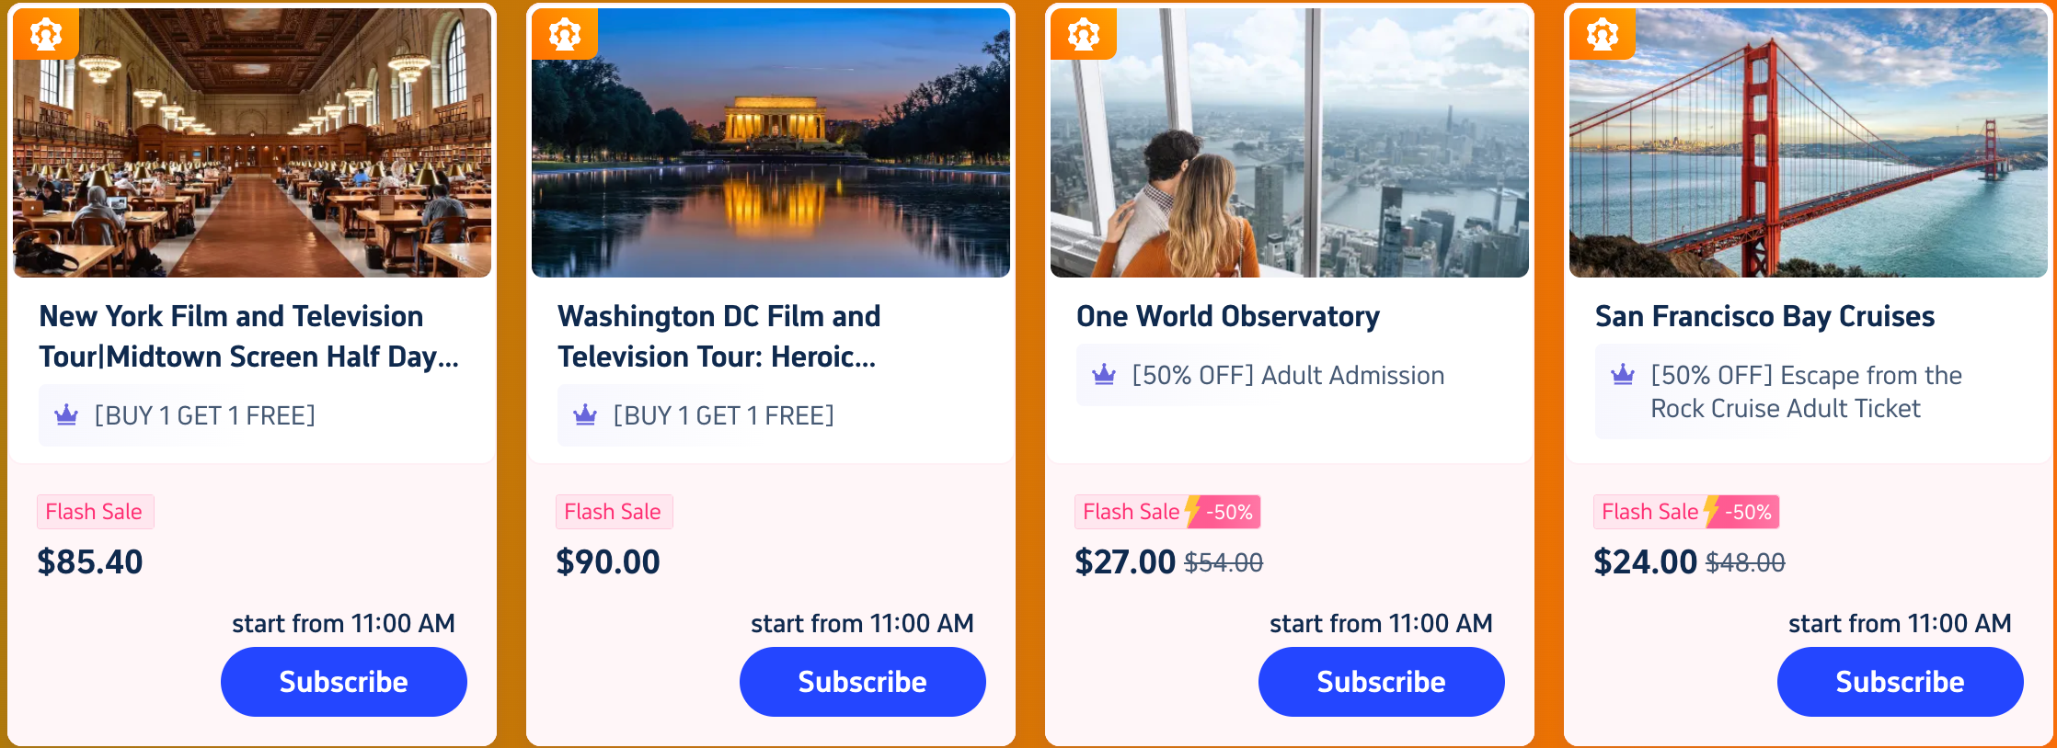Click crown icon next to Adult Admission offer

1104,375
